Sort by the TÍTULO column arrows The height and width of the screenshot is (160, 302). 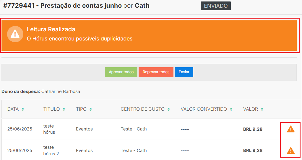click(x=64, y=109)
